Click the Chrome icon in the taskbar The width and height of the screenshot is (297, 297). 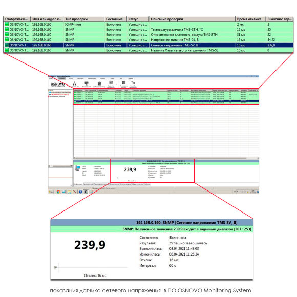[58, 192]
